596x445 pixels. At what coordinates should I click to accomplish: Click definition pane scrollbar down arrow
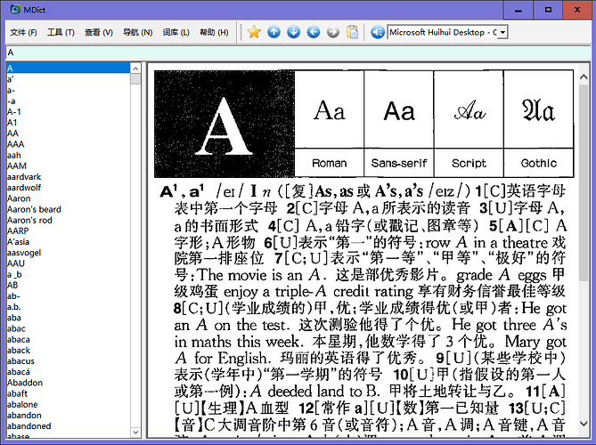tap(584, 424)
